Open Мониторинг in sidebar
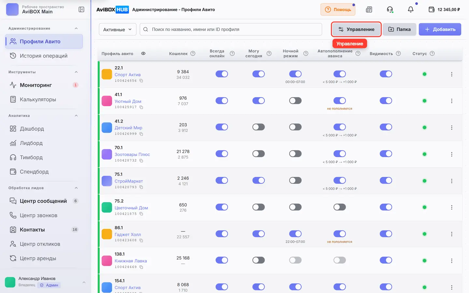Viewport: 469px width, 293px height. pos(44,85)
